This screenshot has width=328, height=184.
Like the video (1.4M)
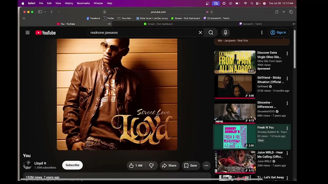point(136,166)
